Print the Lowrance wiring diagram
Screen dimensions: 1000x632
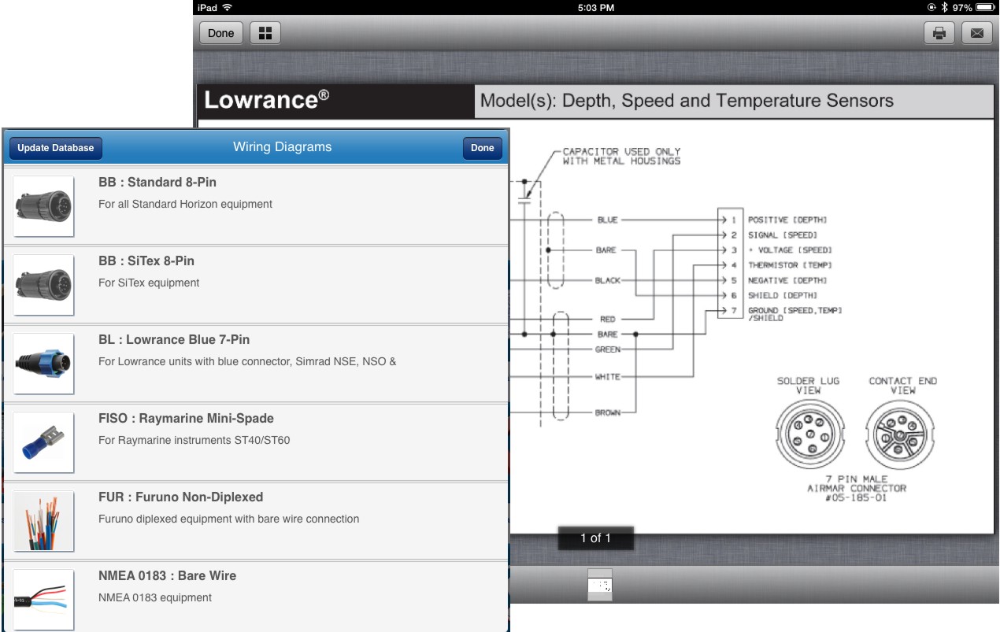coord(939,33)
